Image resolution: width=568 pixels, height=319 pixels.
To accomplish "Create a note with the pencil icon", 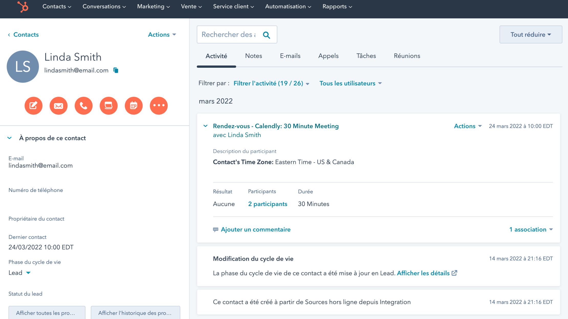I will [x=34, y=106].
